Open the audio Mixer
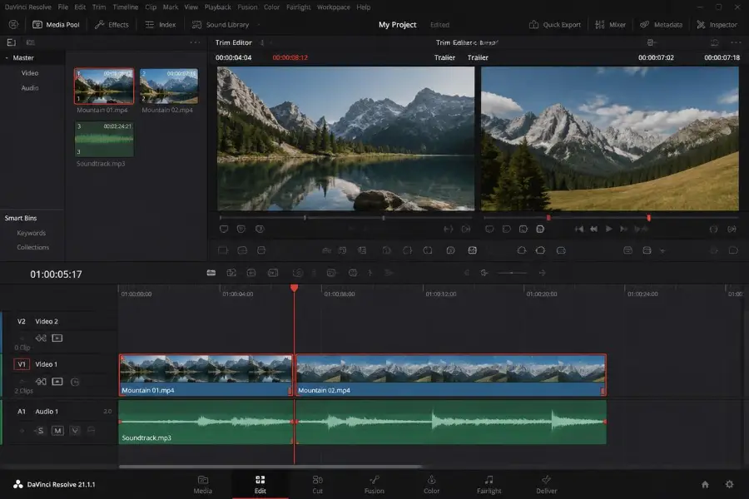 click(x=611, y=24)
